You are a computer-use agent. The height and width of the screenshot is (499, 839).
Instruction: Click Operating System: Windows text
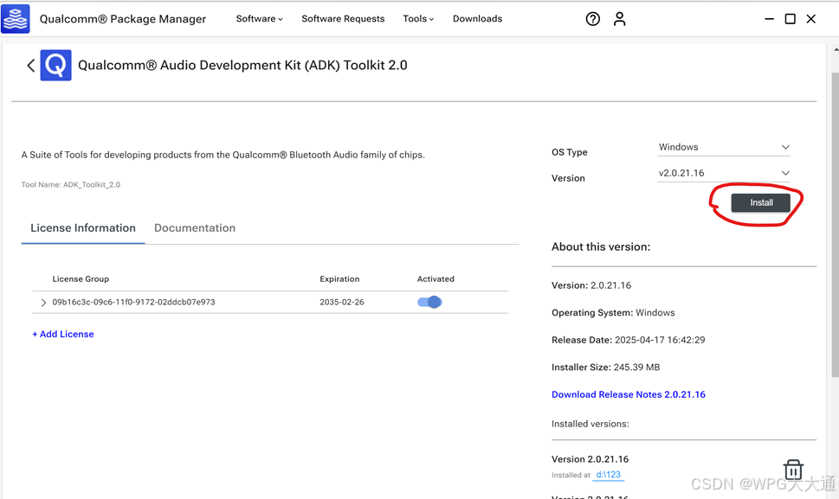(x=613, y=312)
